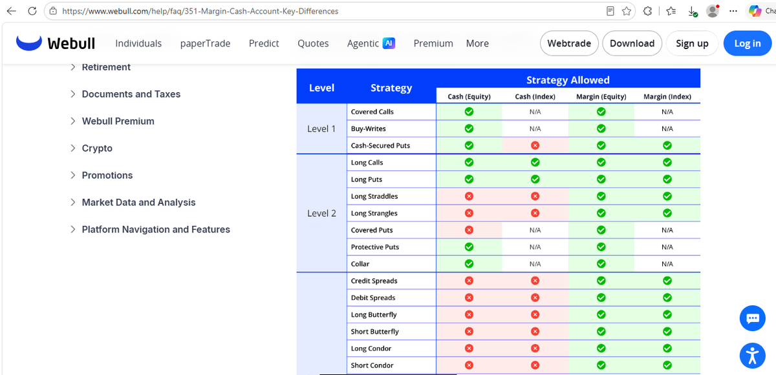This screenshot has width=776, height=375.
Task: Click the Download button
Action: point(632,43)
